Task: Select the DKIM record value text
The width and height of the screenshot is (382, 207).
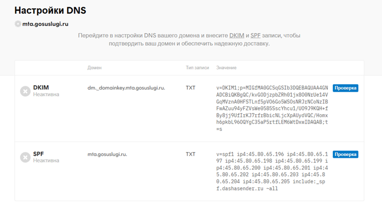Action: point(272,108)
